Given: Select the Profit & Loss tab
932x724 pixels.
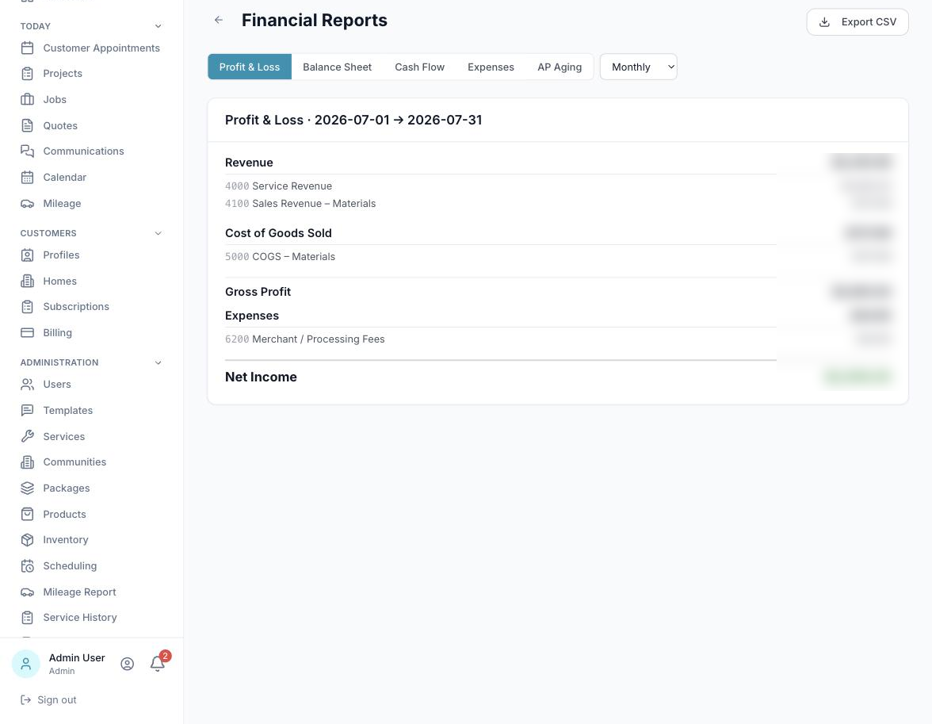Looking at the screenshot, I should click(250, 67).
